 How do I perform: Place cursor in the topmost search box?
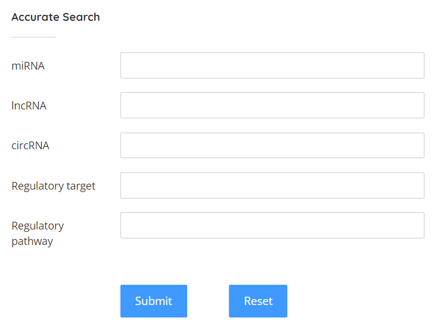[272, 65]
